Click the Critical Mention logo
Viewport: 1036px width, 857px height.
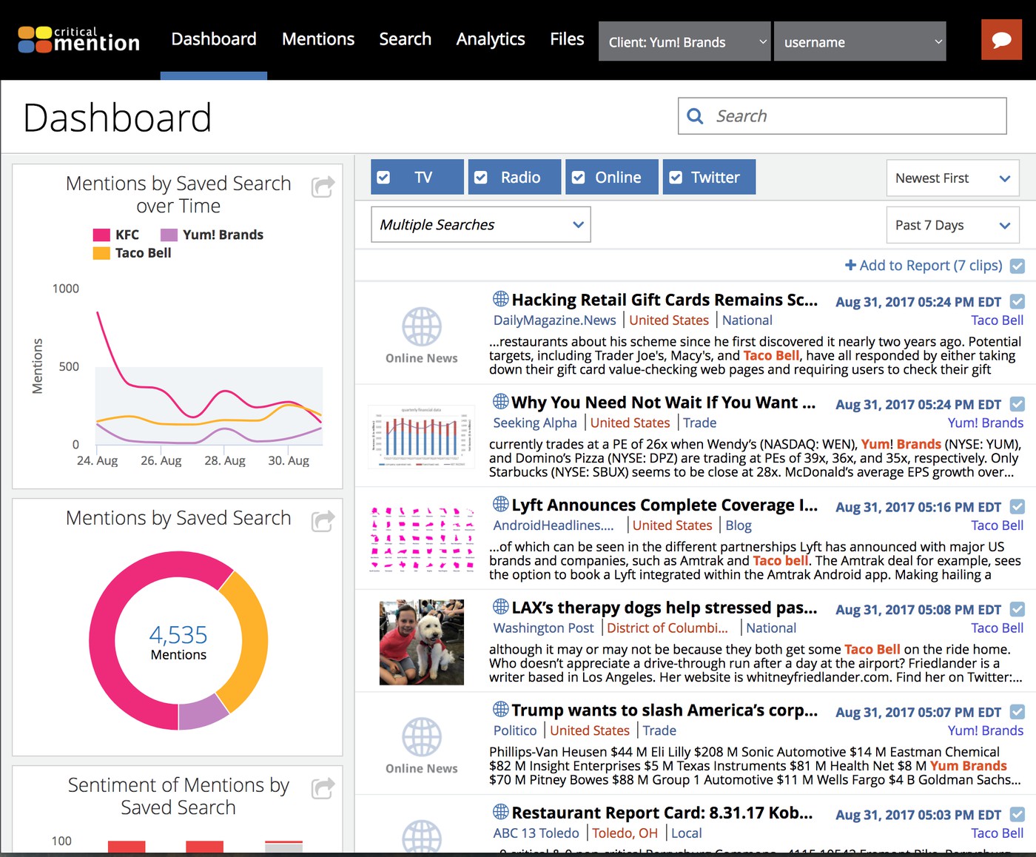[x=78, y=40]
